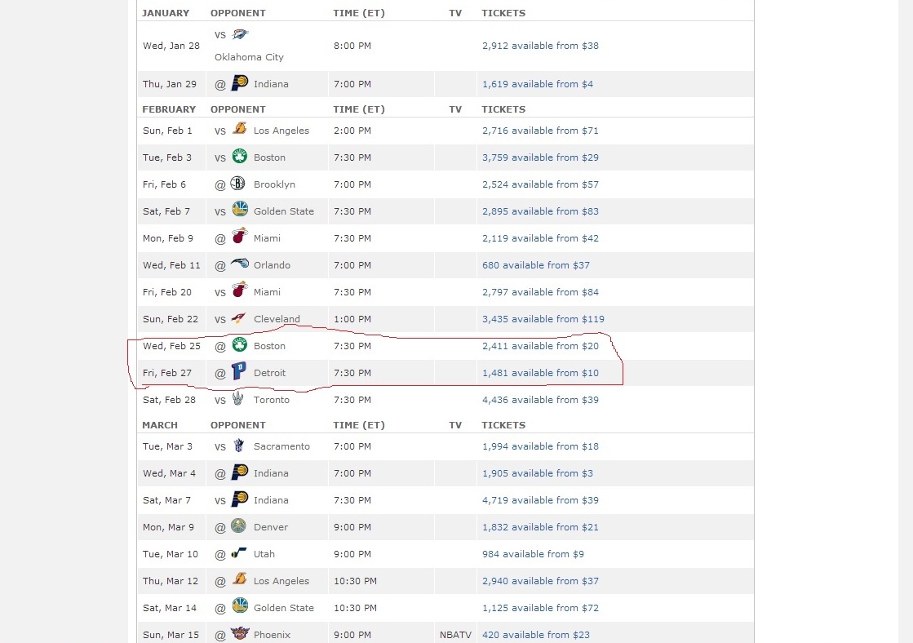Image resolution: width=913 pixels, height=643 pixels.
Task: Click the Sacramento Kings logo
Action: (x=239, y=446)
